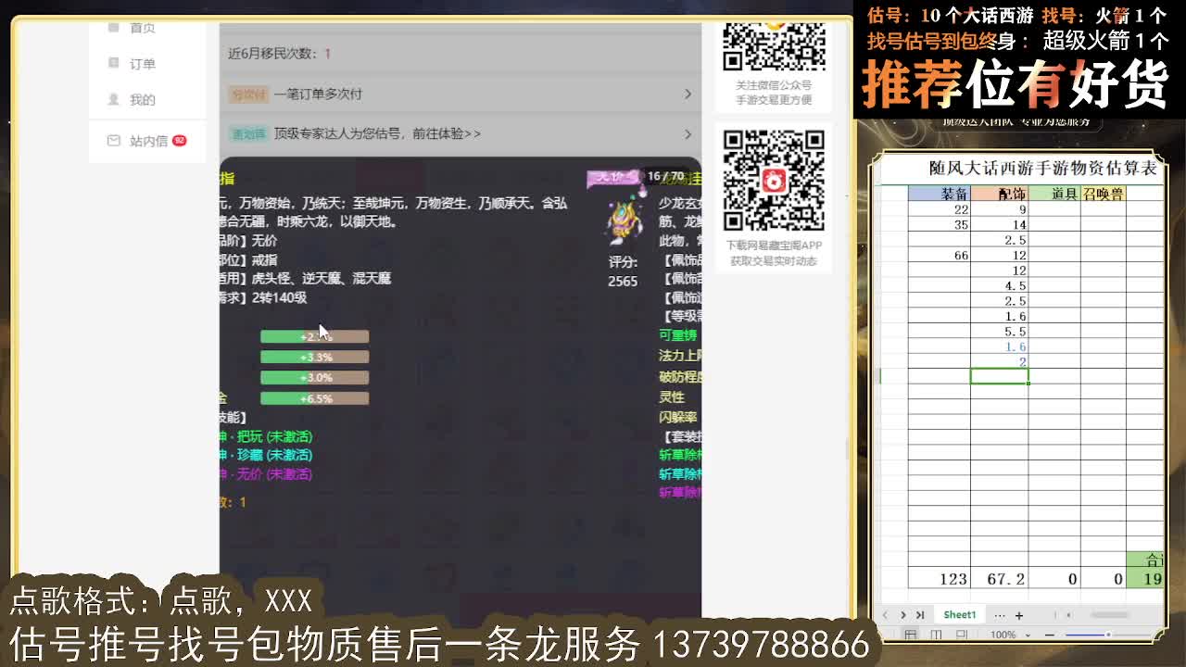Click the jump-to-last-sheet arrow
Screen dimensions: 1186x667
pos(920,615)
